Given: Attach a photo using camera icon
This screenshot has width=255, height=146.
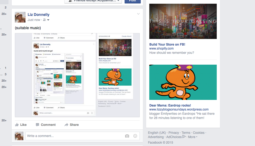Looking at the screenshot, I should (127, 136).
